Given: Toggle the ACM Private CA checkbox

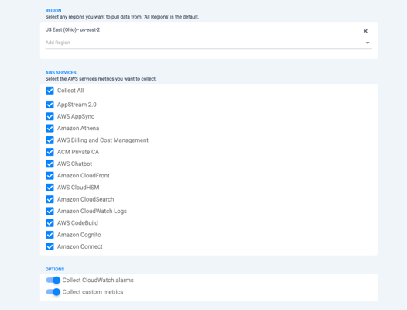Looking at the screenshot, I should point(50,152).
